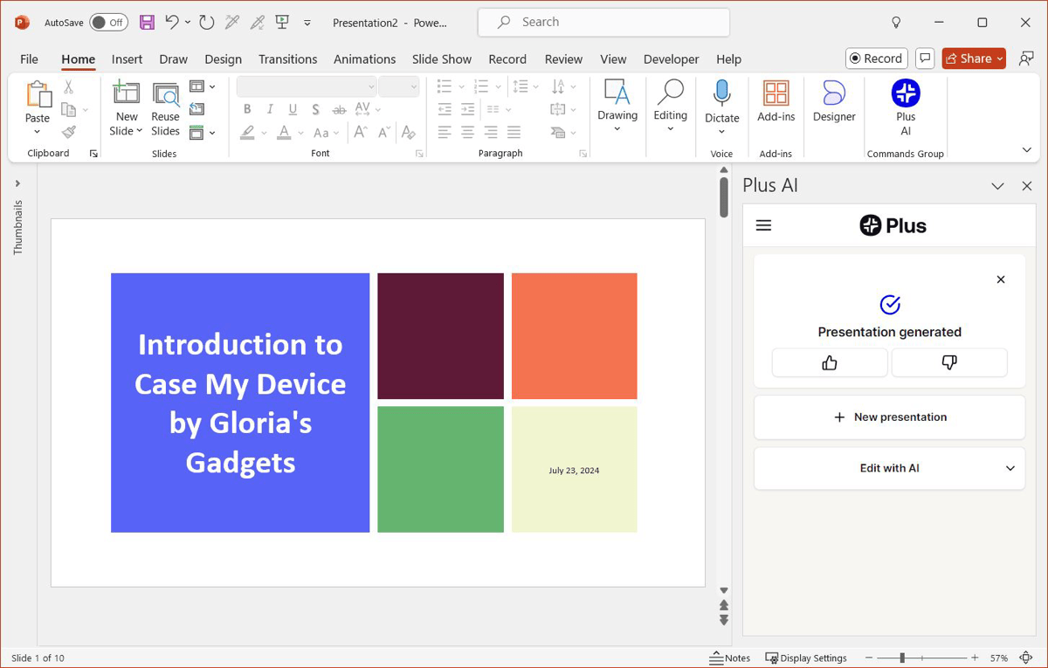Click the zoom out minus button
Viewport: 1048px width, 668px height.
click(x=869, y=658)
